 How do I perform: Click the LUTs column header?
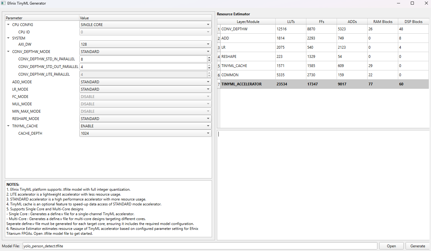291,22
